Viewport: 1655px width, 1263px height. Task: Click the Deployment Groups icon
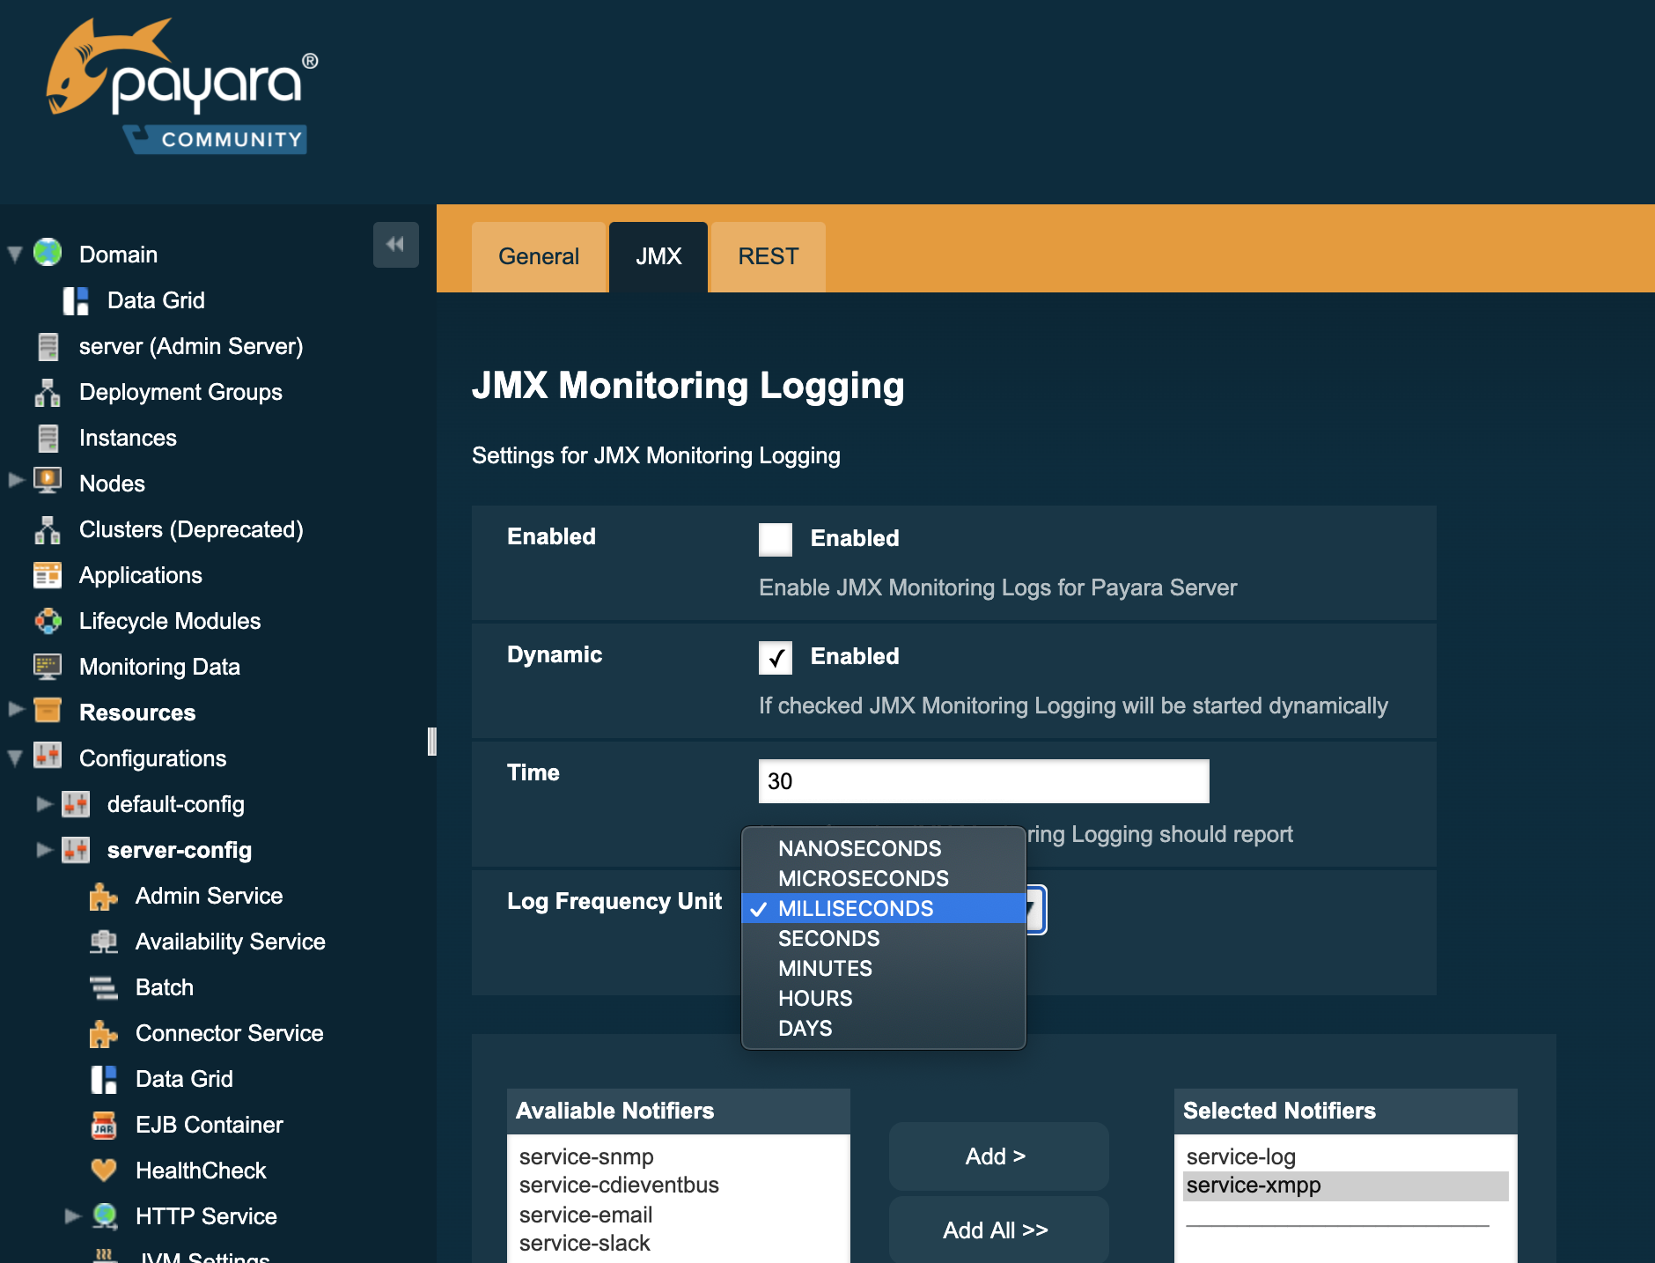coord(48,392)
